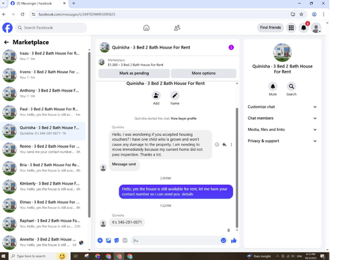Expand the Customize chat section
337x260 pixels.
click(282, 107)
